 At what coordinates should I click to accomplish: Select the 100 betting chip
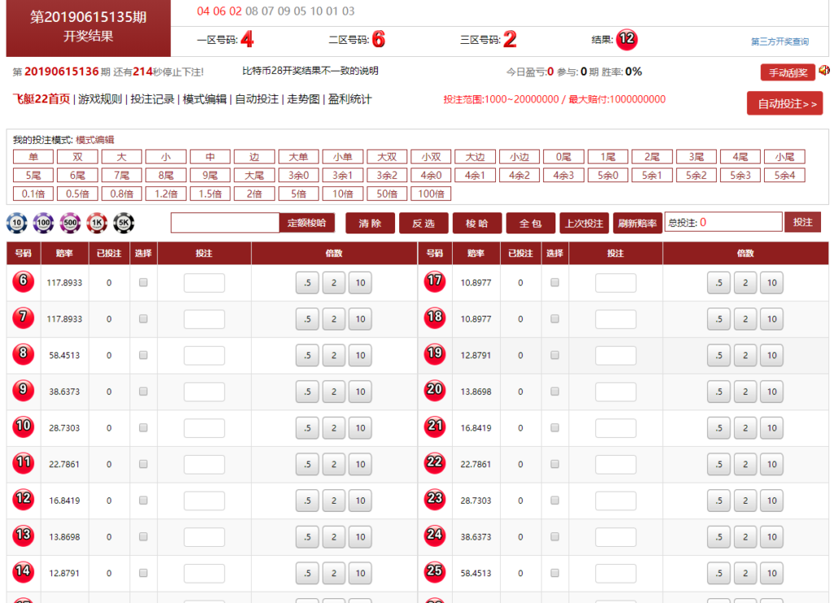43,223
